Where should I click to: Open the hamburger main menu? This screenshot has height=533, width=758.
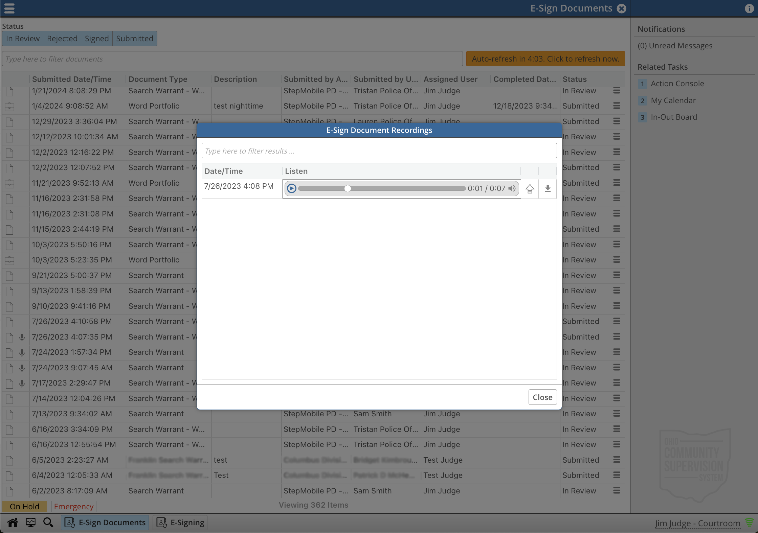[x=9, y=8]
